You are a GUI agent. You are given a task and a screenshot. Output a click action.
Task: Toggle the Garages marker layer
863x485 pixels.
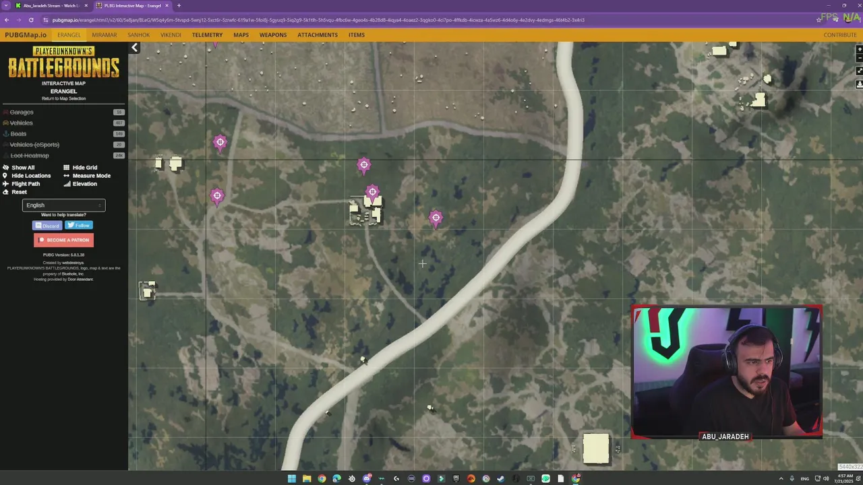21,112
